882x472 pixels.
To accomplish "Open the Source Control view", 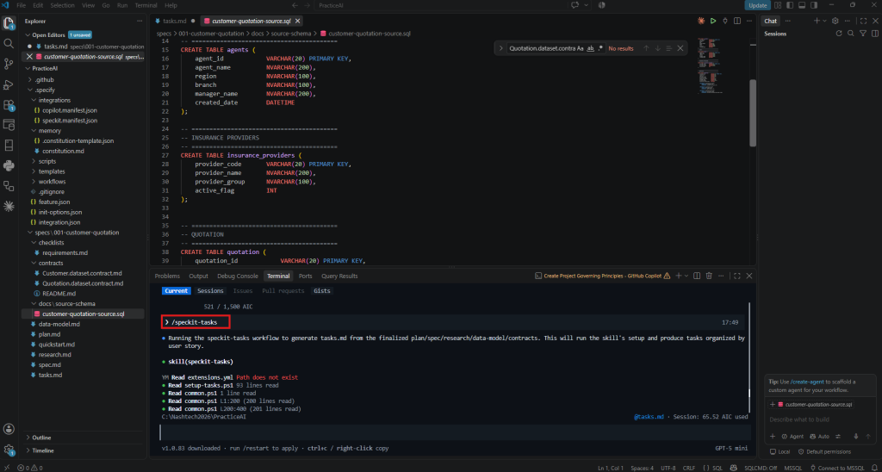I will tap(9, 64).
